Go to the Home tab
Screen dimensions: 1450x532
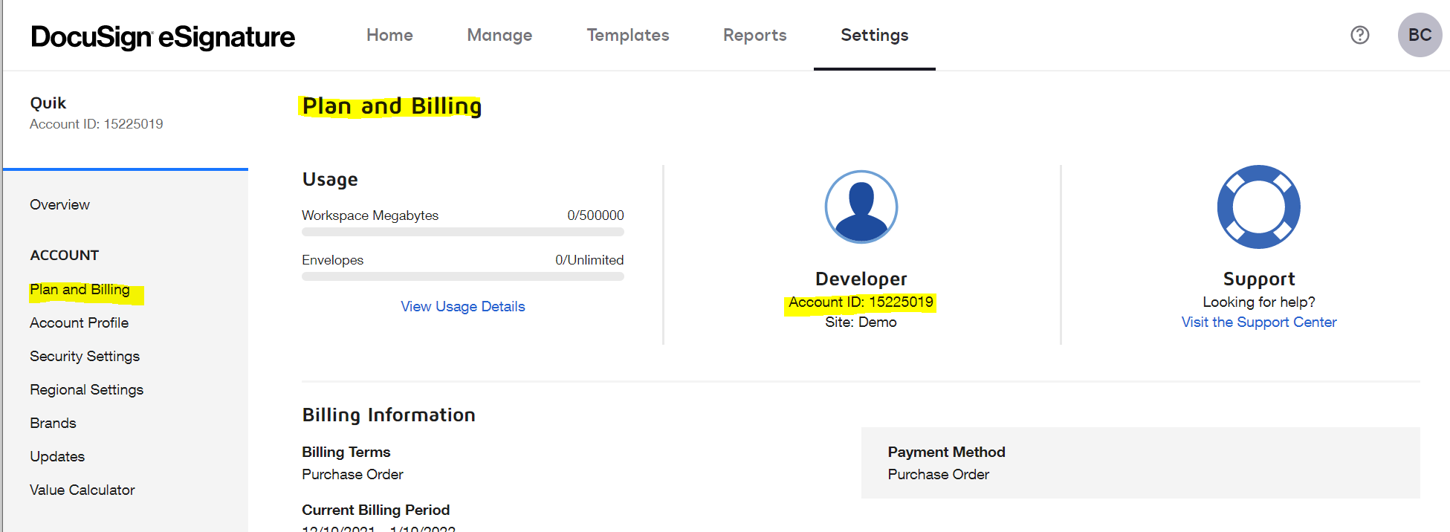pyautogui.click(x=389, y=35)
